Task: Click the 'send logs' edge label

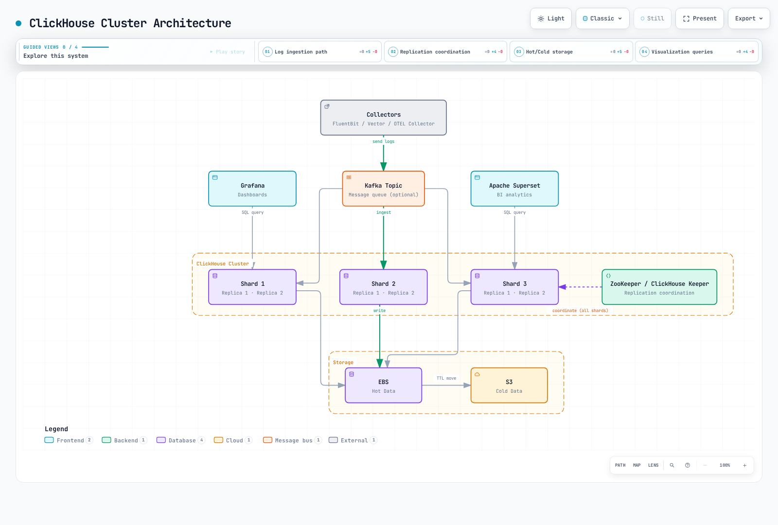Action: pos(384,141)
